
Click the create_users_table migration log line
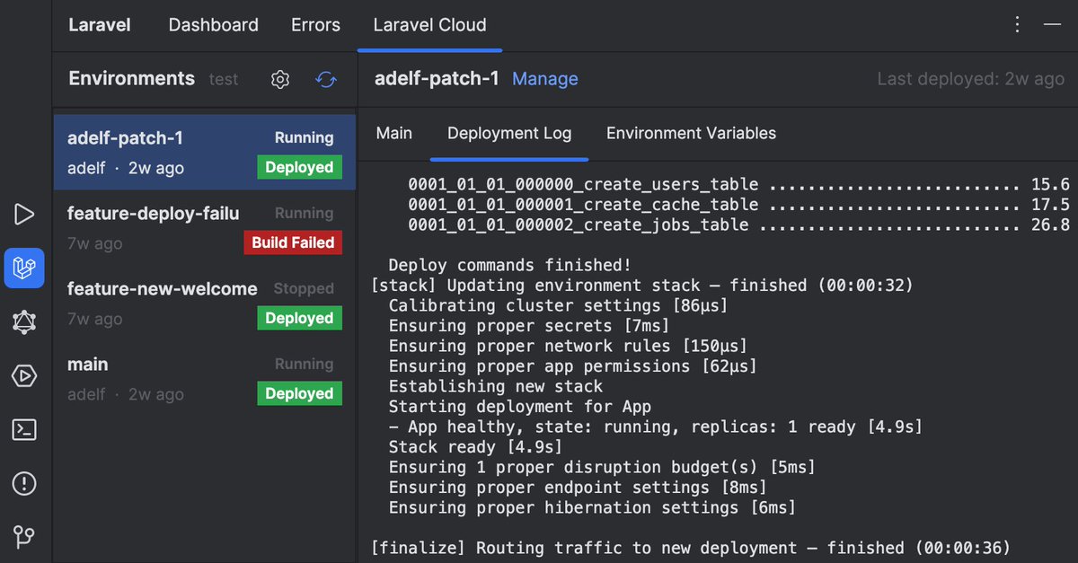738,184
